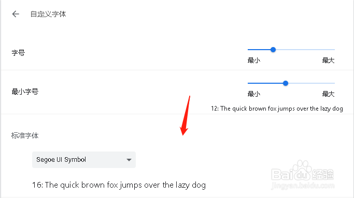
Task: Click the 16-point quick brown fox preview
Action: [x=119, y=185]
